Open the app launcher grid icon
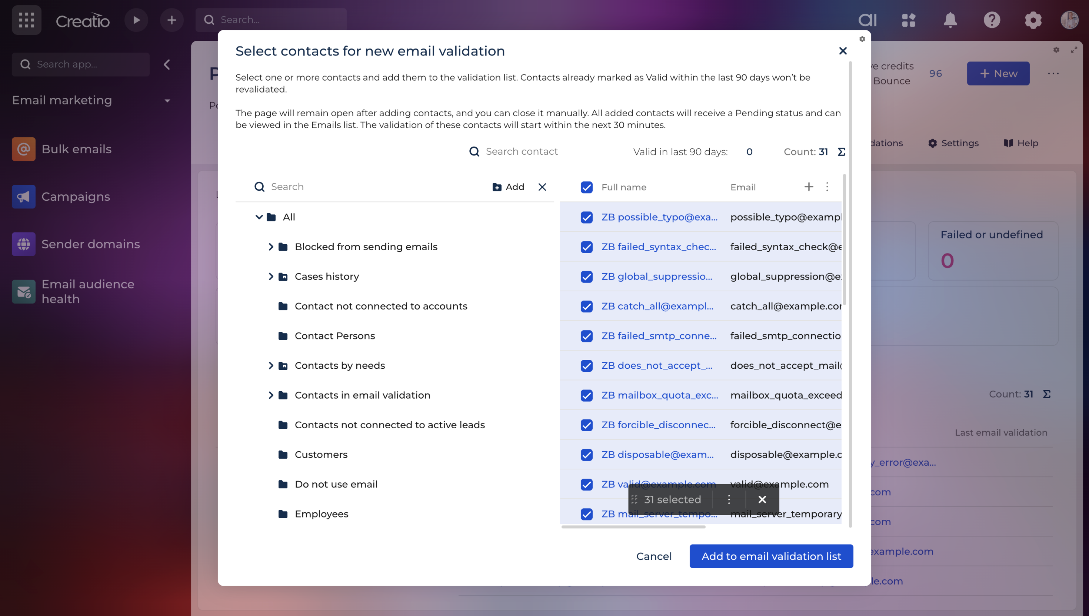Viewport: 1089px width, 616px height. 26,20
